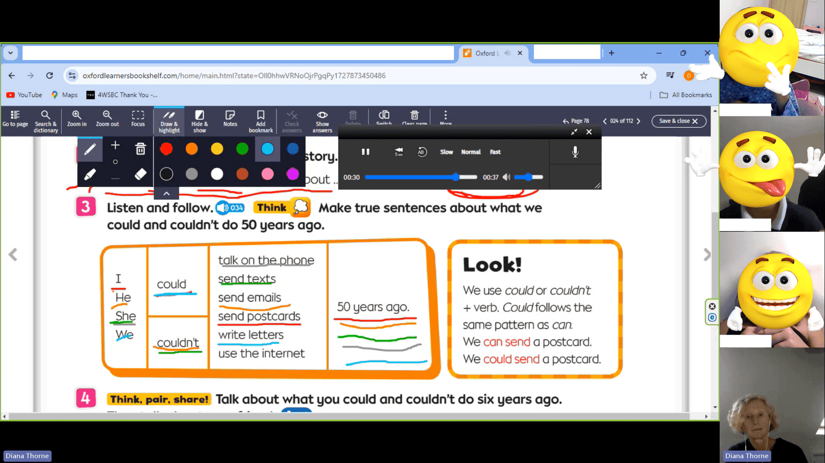Switch to the Oxford browser tab
The height and width of the screenshot is (463, 825).
pyautogui.click(x=493, y=53)
